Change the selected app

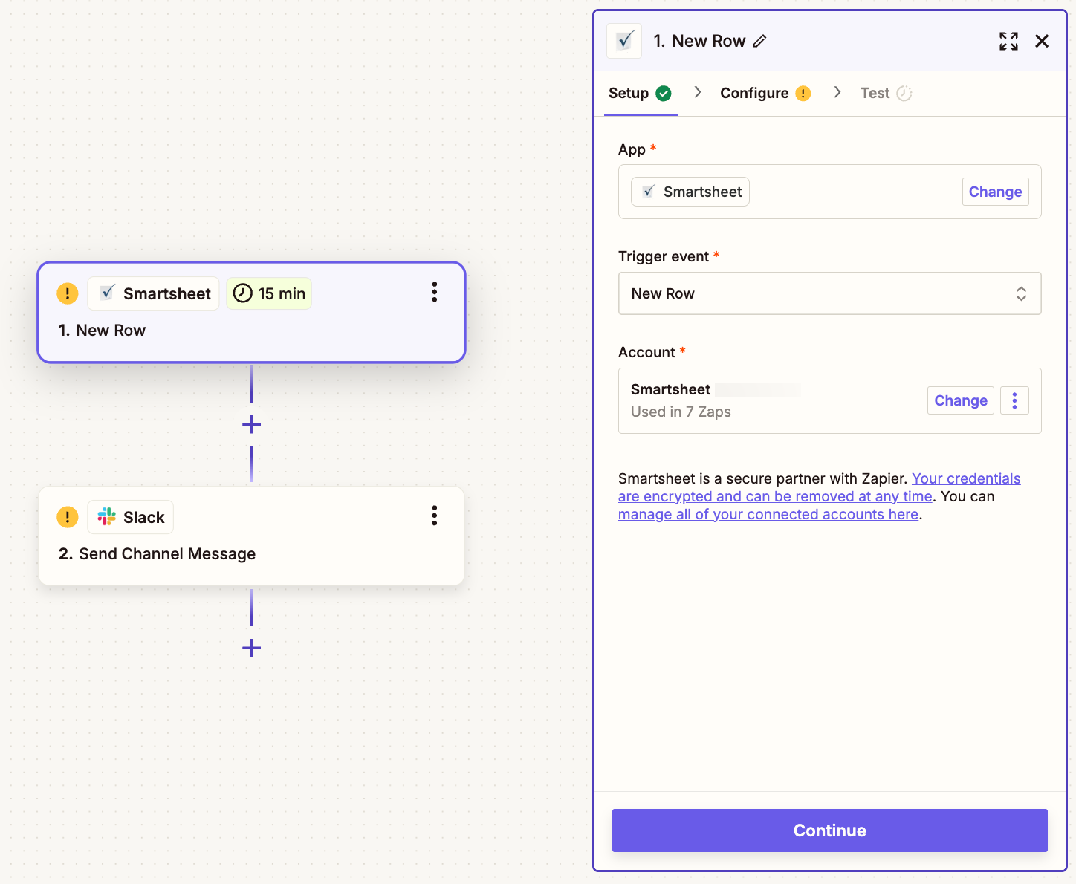[995, 192]
